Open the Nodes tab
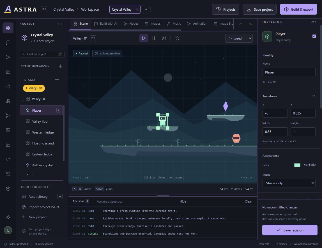 [x=131, y=24]
